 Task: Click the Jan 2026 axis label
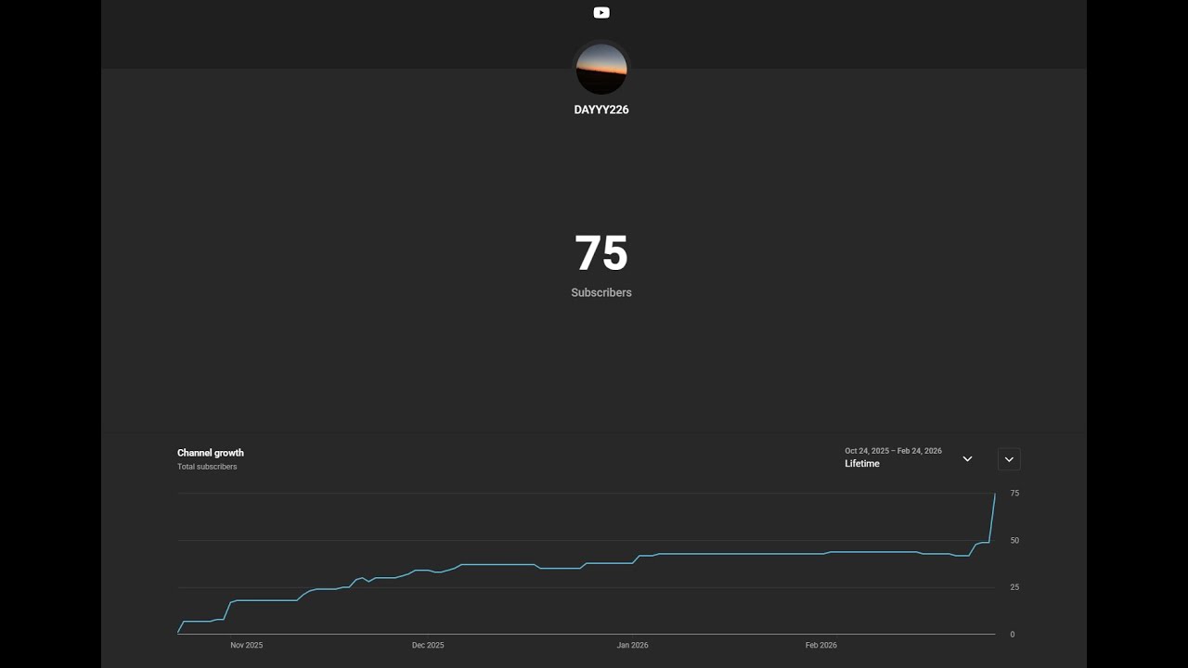pyautogui.click(x=633, y=645)
